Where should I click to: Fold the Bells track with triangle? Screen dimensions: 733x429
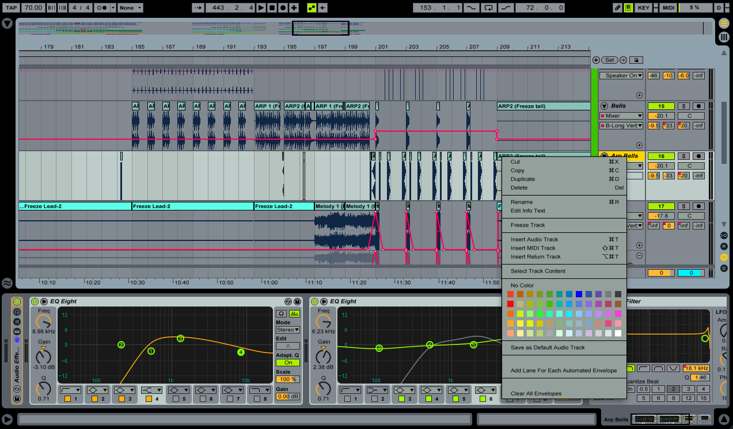tap(605, 106)
